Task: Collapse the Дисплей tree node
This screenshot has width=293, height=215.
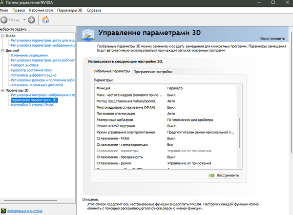Action: [x=2, y=51]
